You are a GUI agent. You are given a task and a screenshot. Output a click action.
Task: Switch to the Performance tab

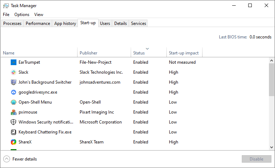point(38,23)
